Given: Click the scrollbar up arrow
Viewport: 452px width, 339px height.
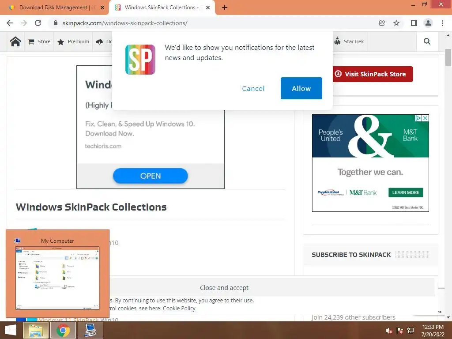Looking at the screenshot, I should click(448, 35).
